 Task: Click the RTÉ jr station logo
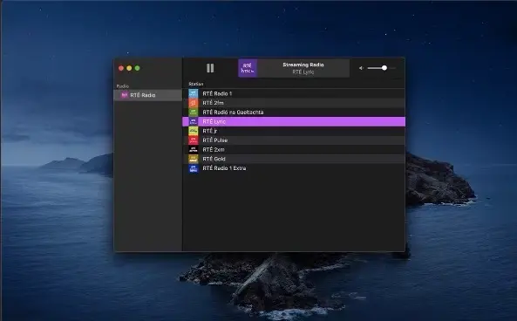click(x=194, y=131)
